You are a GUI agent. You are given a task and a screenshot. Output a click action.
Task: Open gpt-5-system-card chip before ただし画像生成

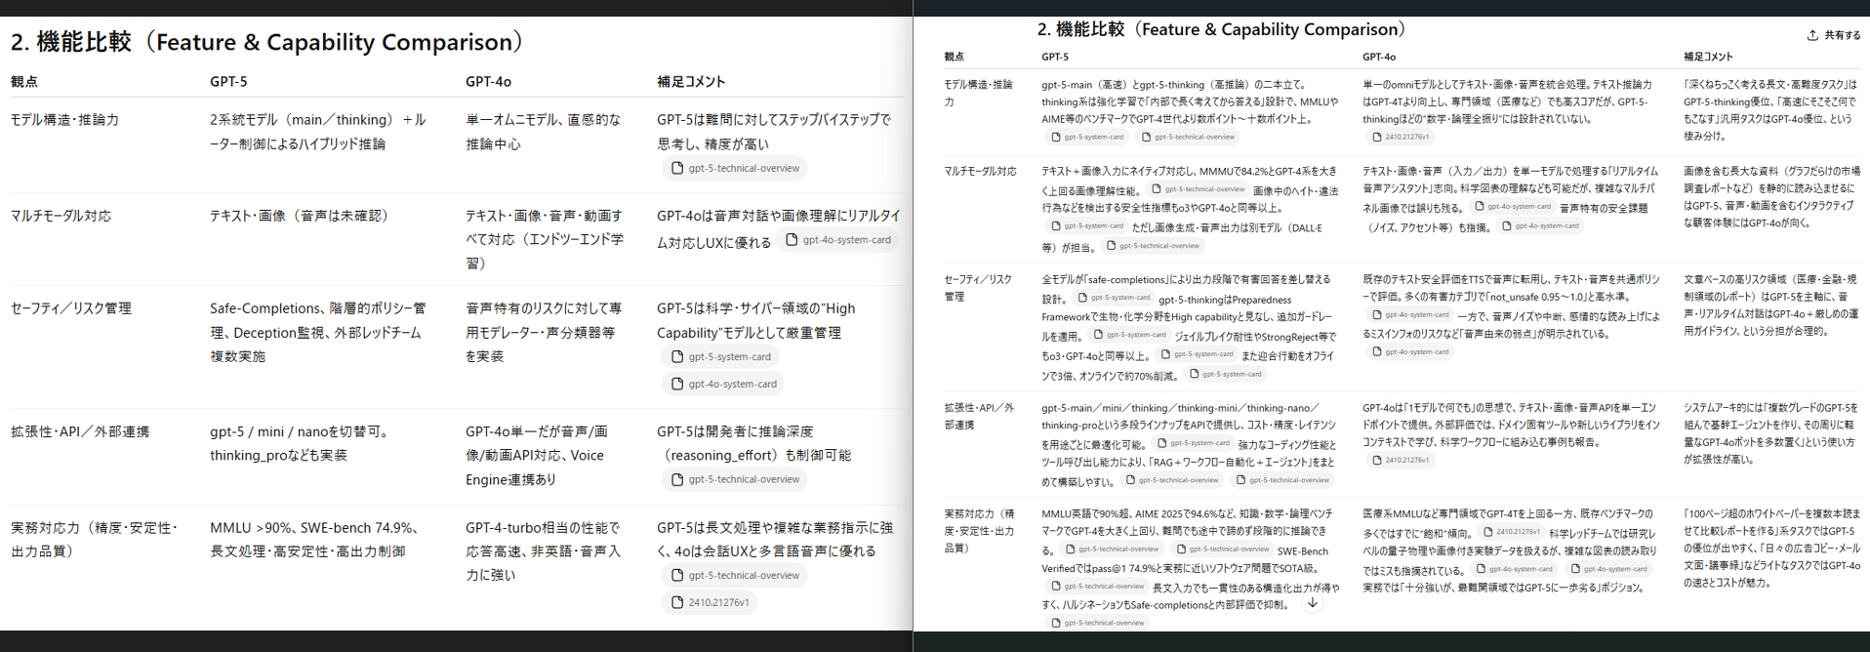point(1086,226)
